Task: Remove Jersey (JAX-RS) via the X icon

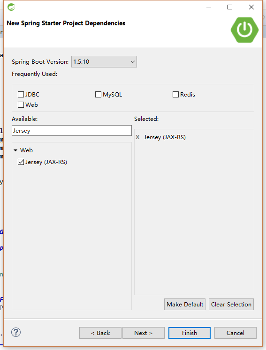Action: coord(137,137)
